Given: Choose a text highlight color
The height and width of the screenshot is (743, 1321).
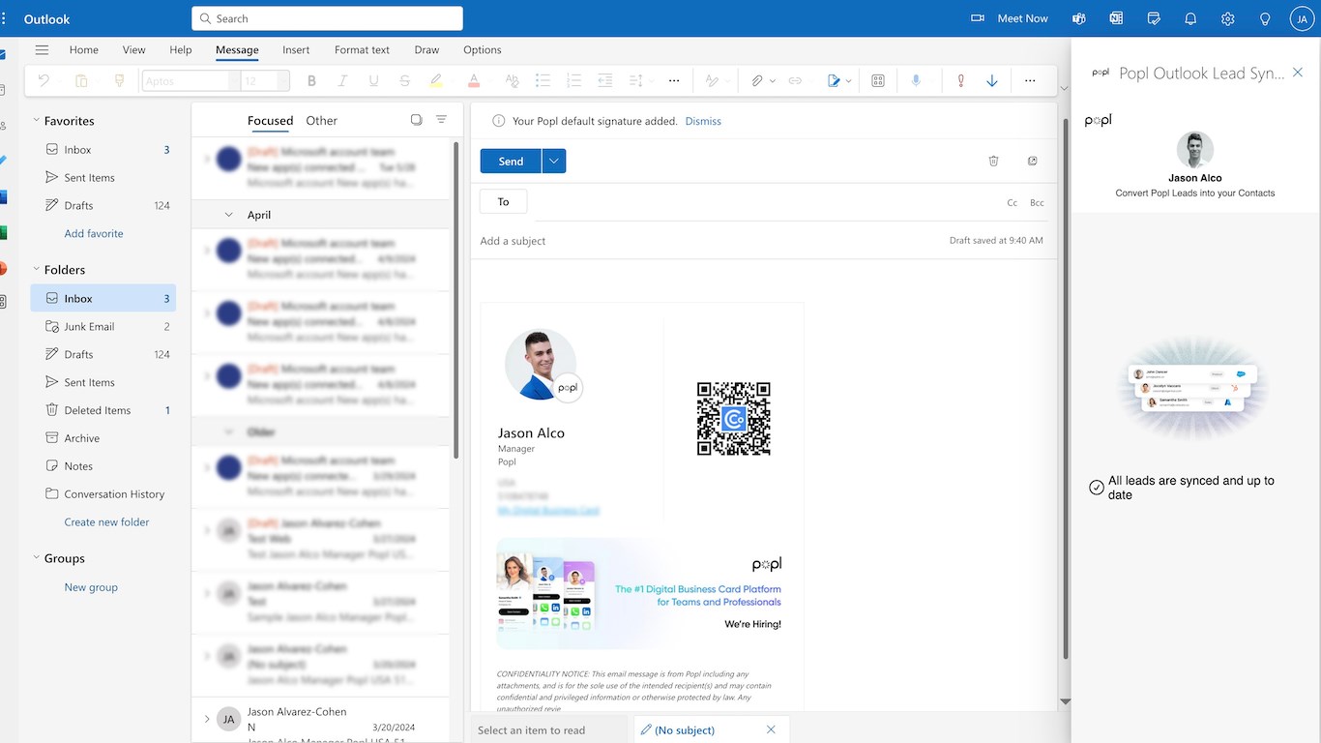Looking at the screenshot, I should coord(436,81).
